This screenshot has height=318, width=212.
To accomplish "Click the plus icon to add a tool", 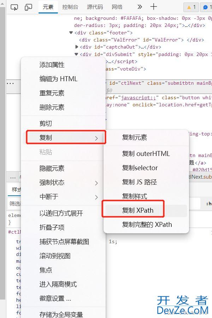I will tap(154, 7).
